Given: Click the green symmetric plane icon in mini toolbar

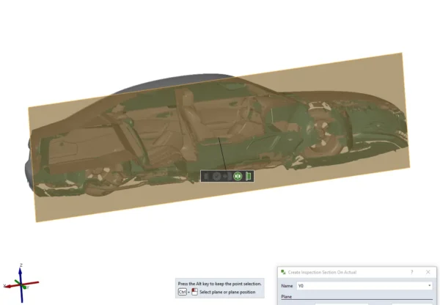Looking at the screenshot, I should [238, 176].
